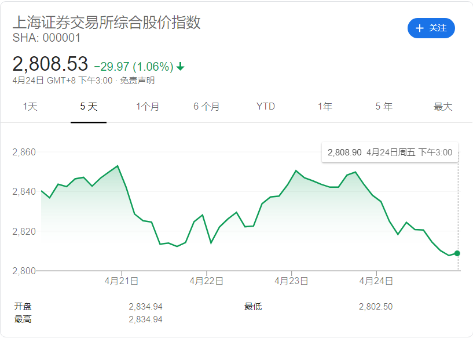The height and width of the screenshot is (349, 473).
Task: Click the current price 2,808.53
Action: (x=50, y=64)
